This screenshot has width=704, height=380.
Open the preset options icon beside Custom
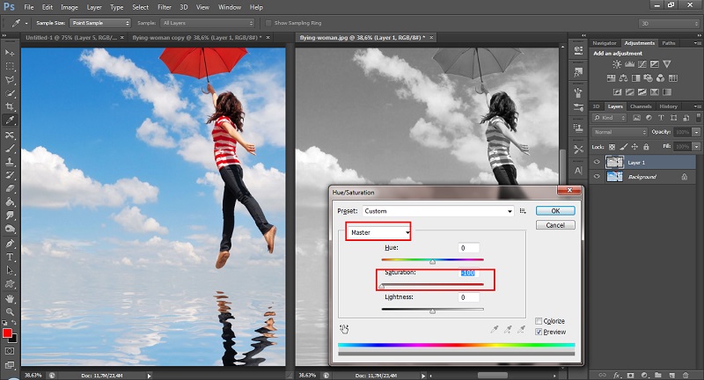(x=523, y=211)
